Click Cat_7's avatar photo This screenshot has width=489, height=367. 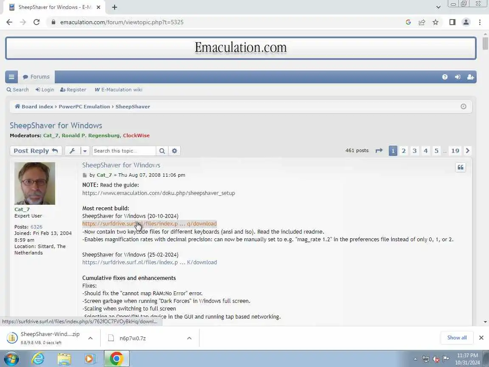[x=35, y=183]
